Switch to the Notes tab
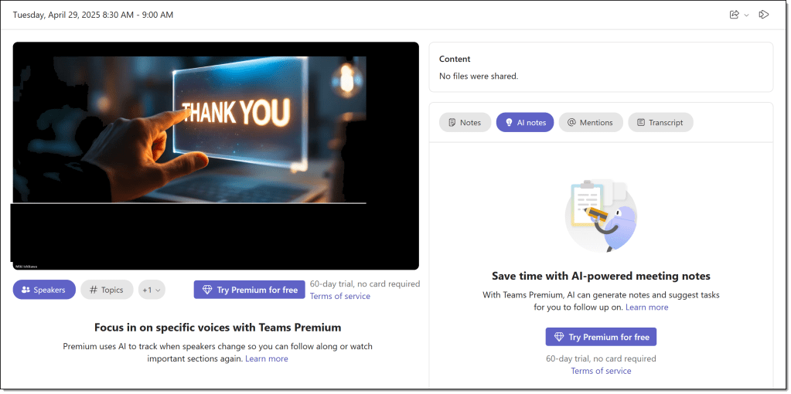The image size is (791, 394). pyautogui.click(x=465, y=122)
